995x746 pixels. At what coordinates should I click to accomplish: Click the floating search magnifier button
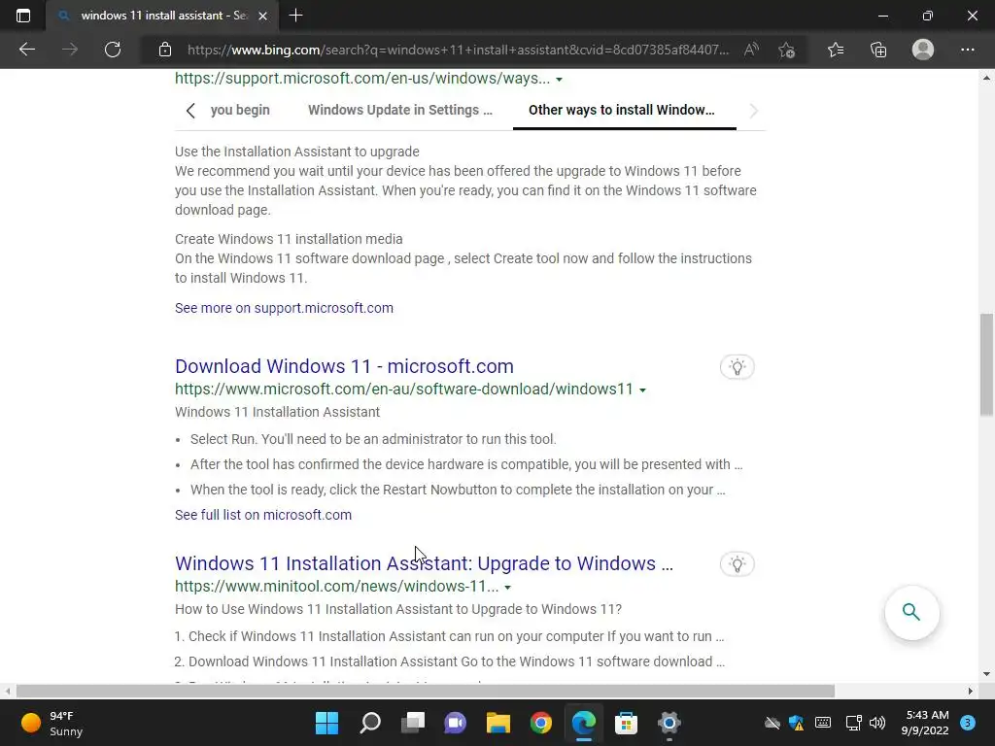[x=911, y=612]
